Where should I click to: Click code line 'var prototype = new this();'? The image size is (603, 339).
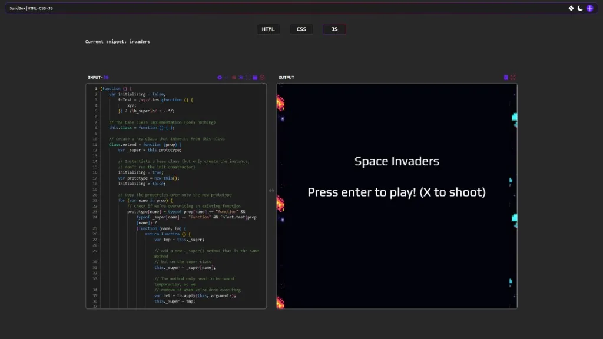pyautogui.click(x=148, y=178)
